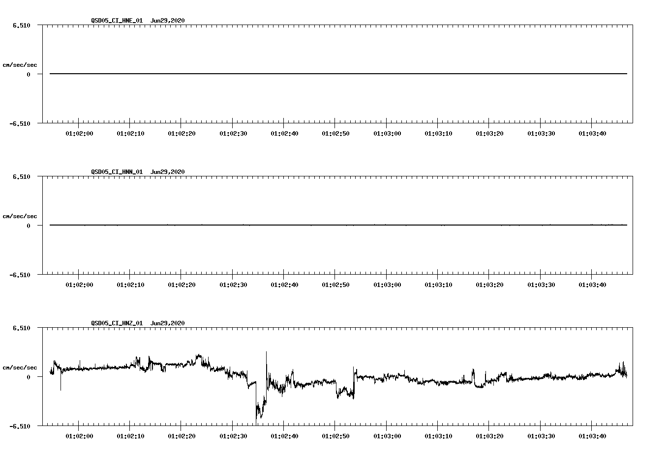Click the cm/sec/sec unit label of HNE plot

pos(20,65)
